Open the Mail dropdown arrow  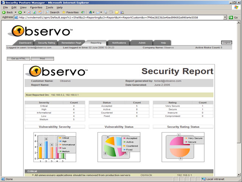coord(101,13)
